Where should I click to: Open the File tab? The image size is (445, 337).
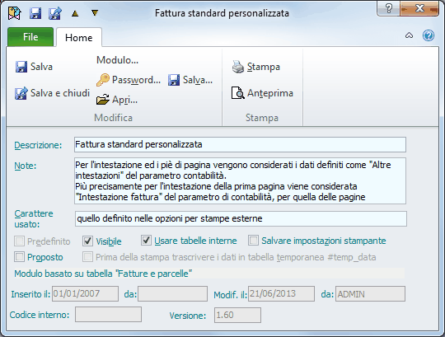coord(30,37)
